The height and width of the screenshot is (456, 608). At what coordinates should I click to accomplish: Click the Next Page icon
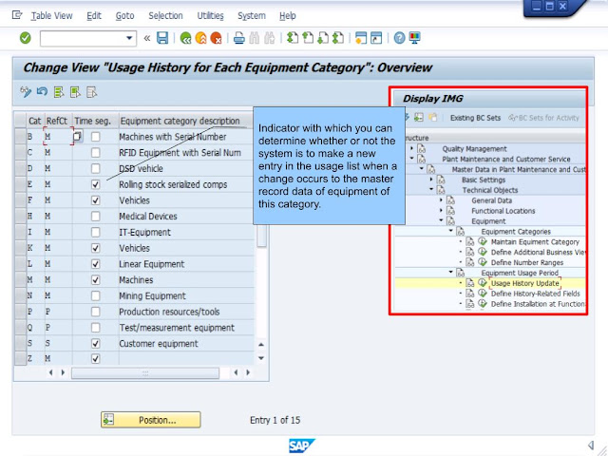pos(323,38)
